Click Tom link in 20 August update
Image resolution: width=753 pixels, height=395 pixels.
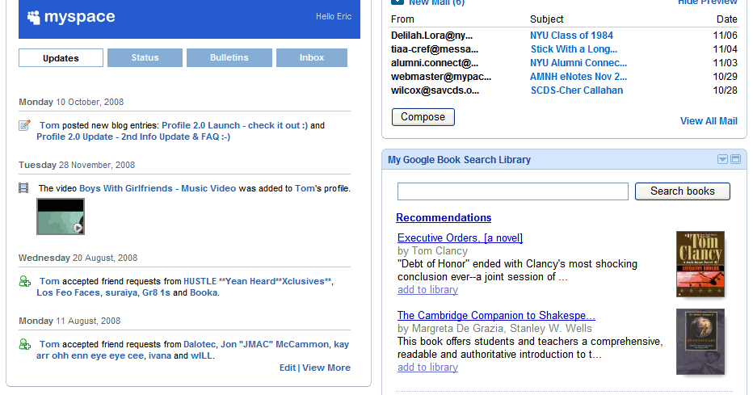49,281
